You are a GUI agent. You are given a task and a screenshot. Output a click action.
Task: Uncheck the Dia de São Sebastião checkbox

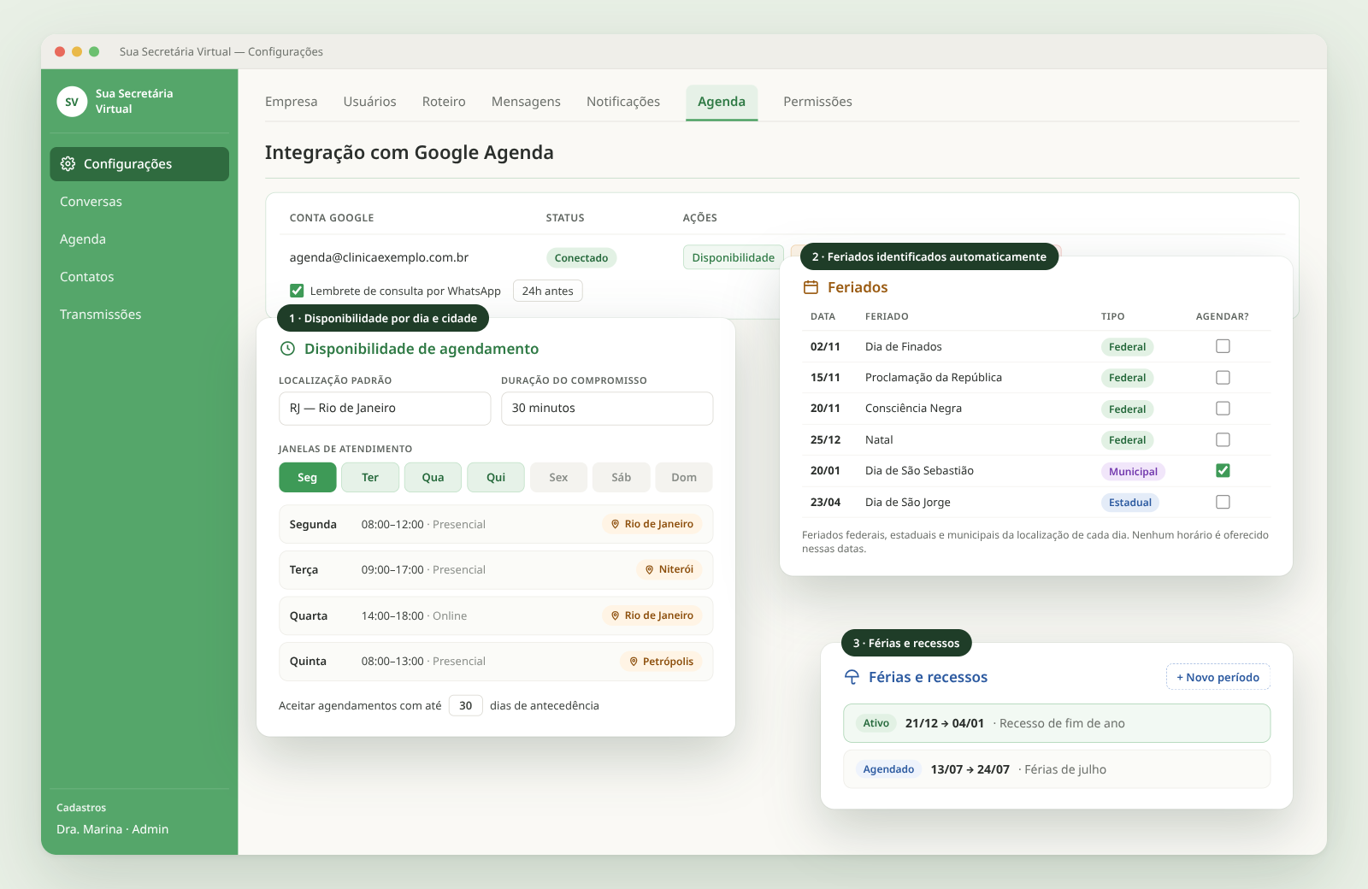click(x=1223, y=471)
